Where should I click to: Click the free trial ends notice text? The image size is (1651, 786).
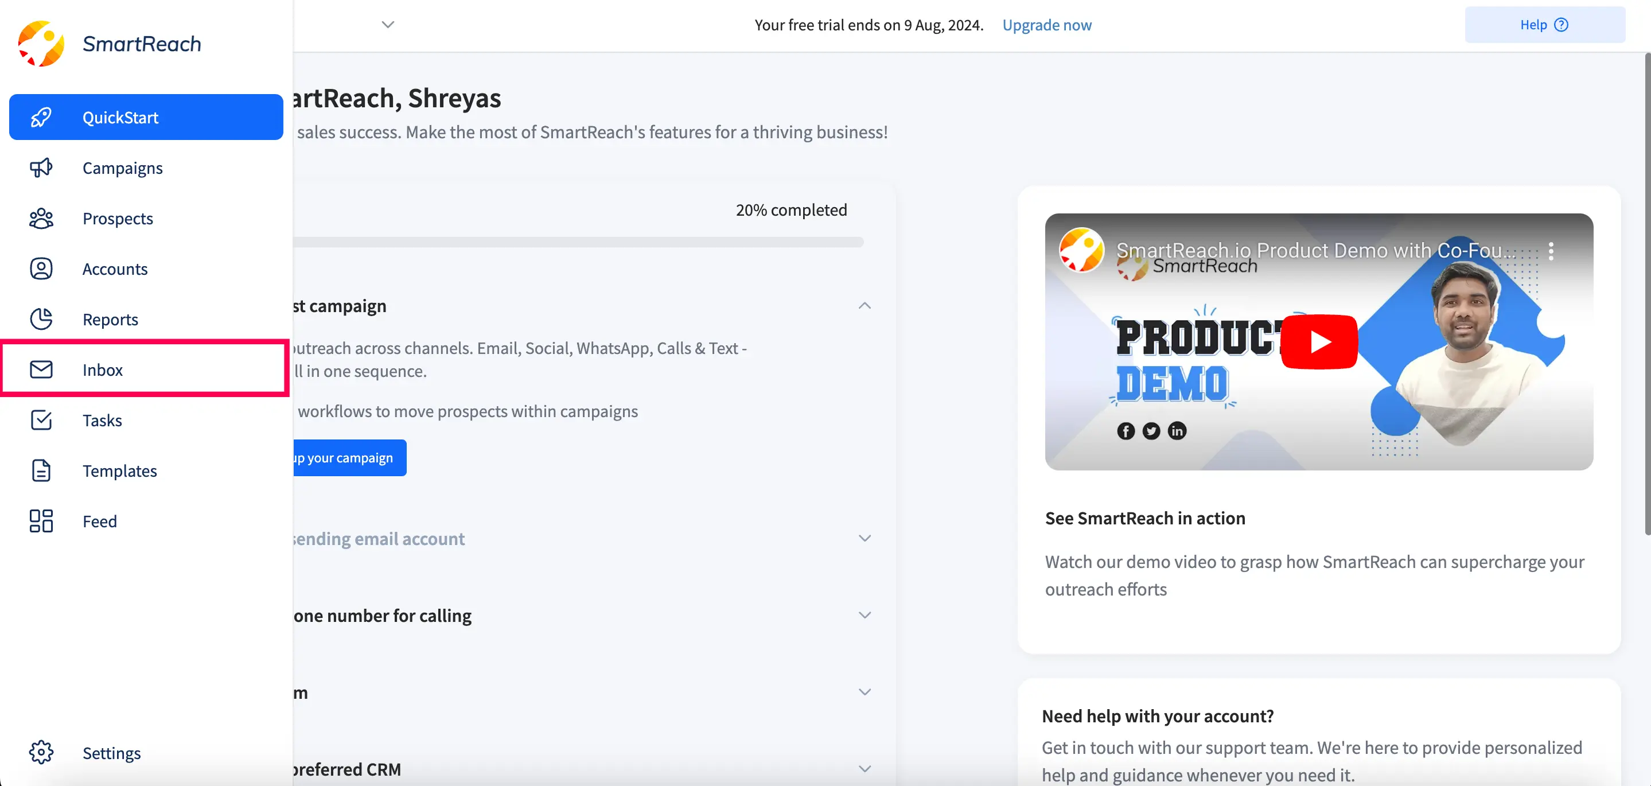coord(869,25)
